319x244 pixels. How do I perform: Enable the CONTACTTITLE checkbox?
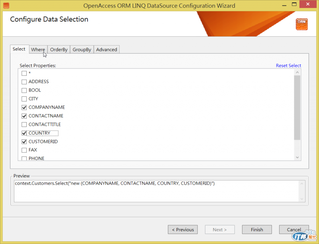click(x=24, y=125)
